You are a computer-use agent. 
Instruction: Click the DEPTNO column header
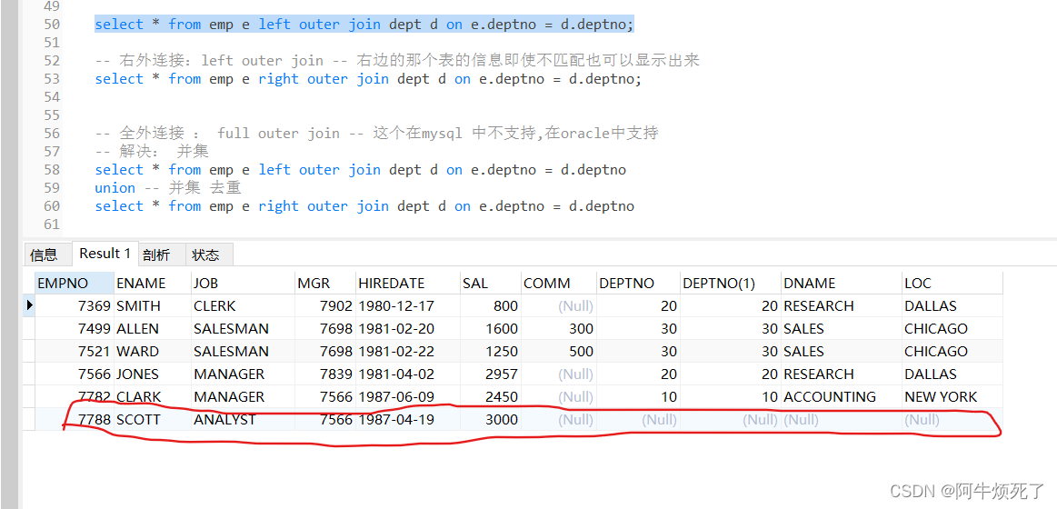pos(638,284)
